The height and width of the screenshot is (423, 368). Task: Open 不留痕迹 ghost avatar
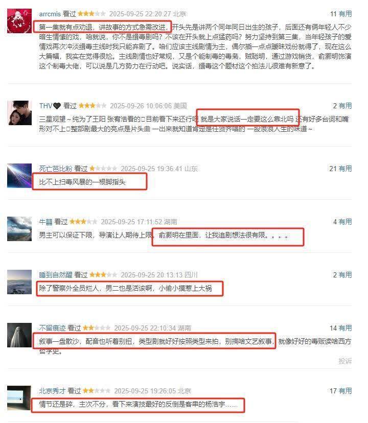pyautogui.click(x=19, y=335)
